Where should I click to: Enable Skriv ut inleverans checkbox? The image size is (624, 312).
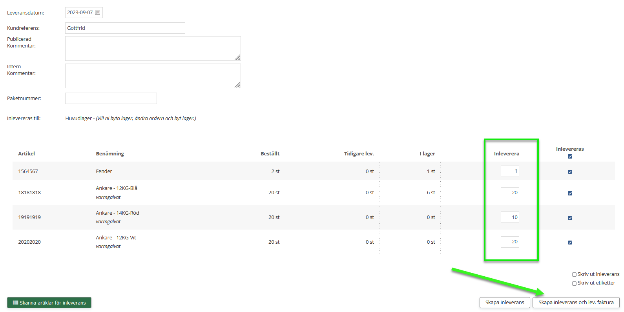click(574, 275)
